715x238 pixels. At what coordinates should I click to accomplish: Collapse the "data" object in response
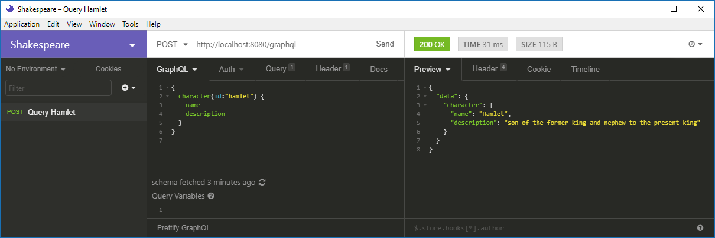[x=425, y=96]
